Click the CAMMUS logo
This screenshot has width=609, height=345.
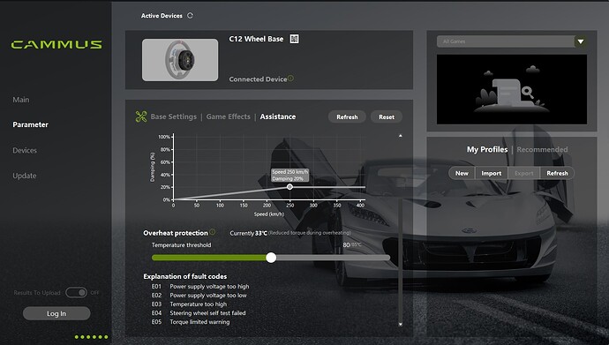(56, 45)
